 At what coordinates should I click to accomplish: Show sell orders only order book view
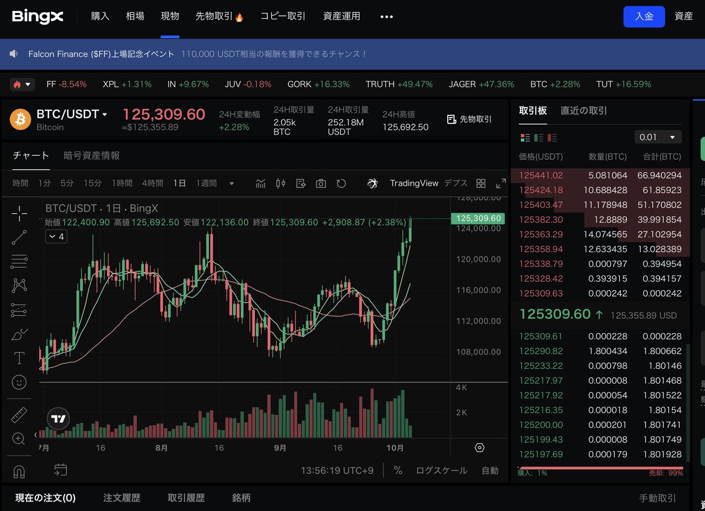tap(552, 137)
